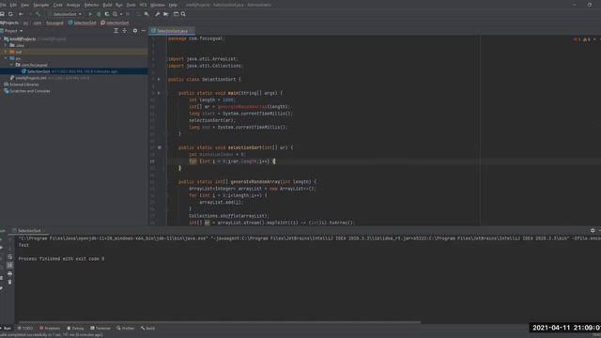Click the console horizontal scrollbar
The image size is (601, 338).
click(x=219, y=322)
